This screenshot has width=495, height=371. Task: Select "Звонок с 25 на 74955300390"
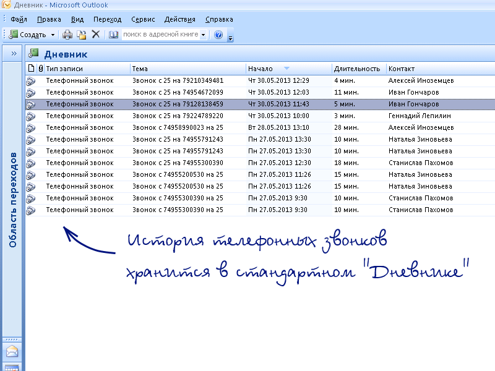[x=178, y=163]
